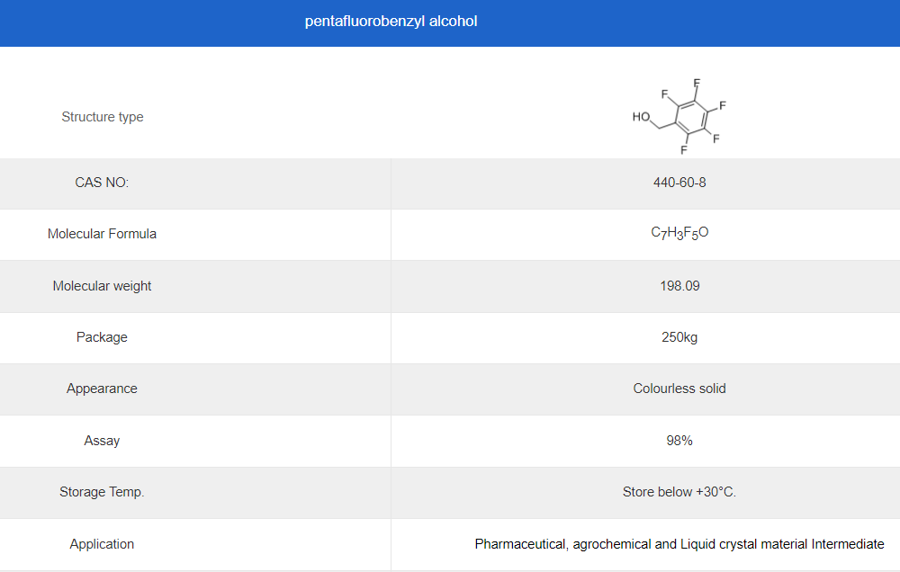Click the Appearance row label
Image resolution: width=900 pixels, height=572 pixels.
(x=102, y=389)
